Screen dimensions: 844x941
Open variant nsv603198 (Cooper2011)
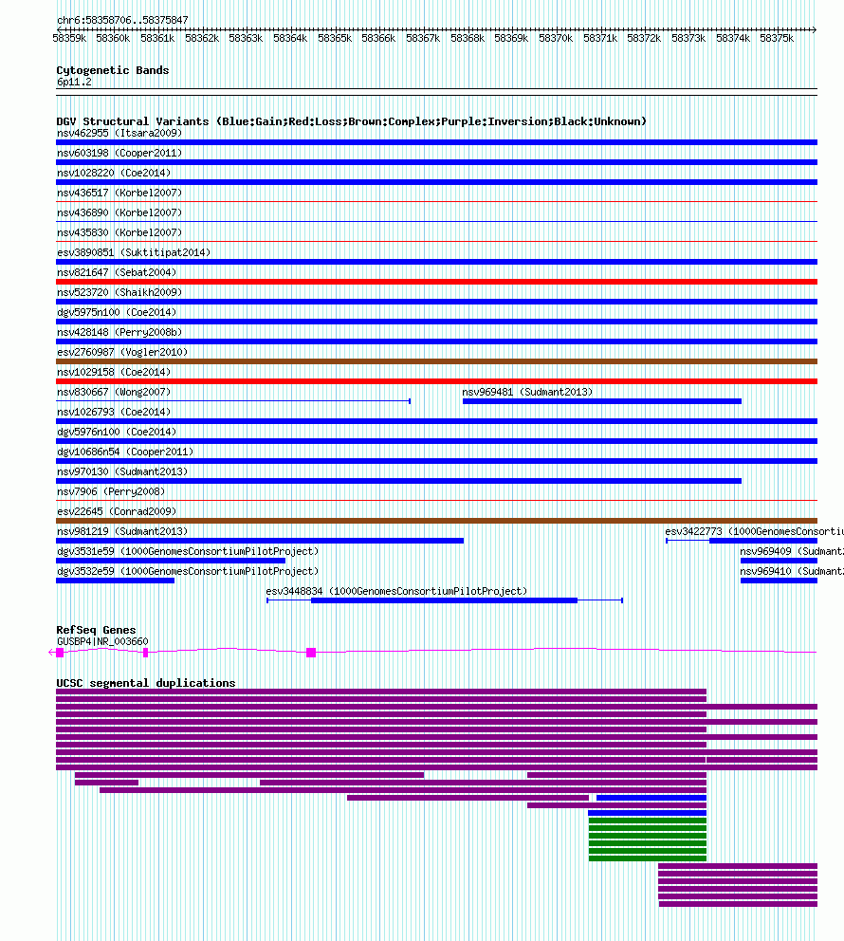click(x=119, y=153)
